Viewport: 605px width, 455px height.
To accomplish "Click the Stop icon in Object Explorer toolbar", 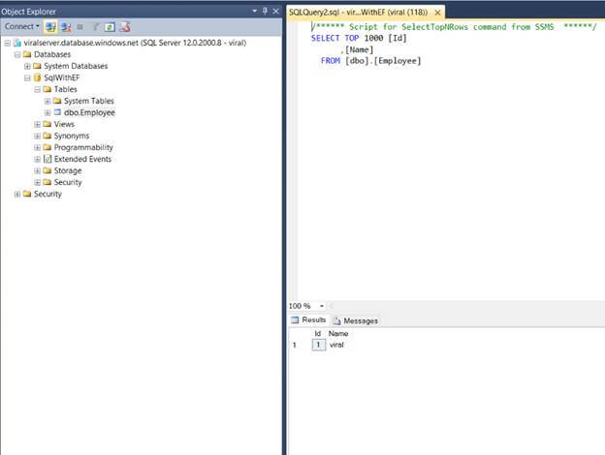I will [x=80, y=27].
